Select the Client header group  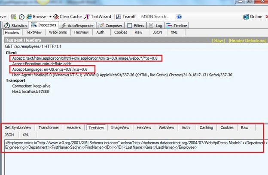(x=12, y=53)
